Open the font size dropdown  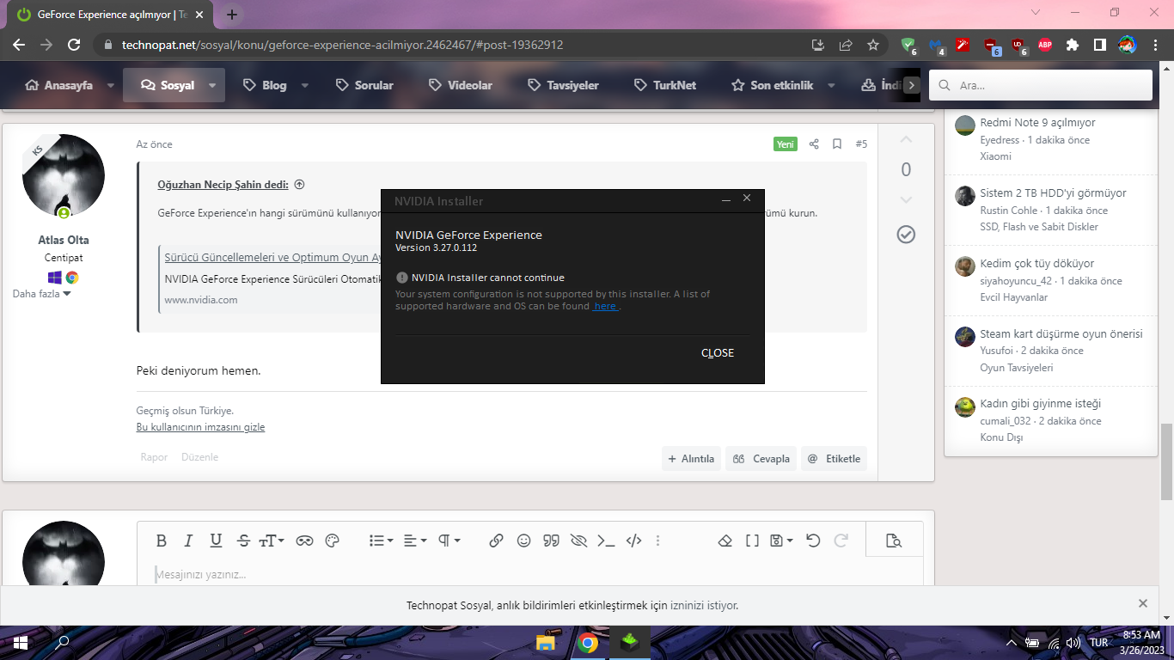tap(272, 541)
